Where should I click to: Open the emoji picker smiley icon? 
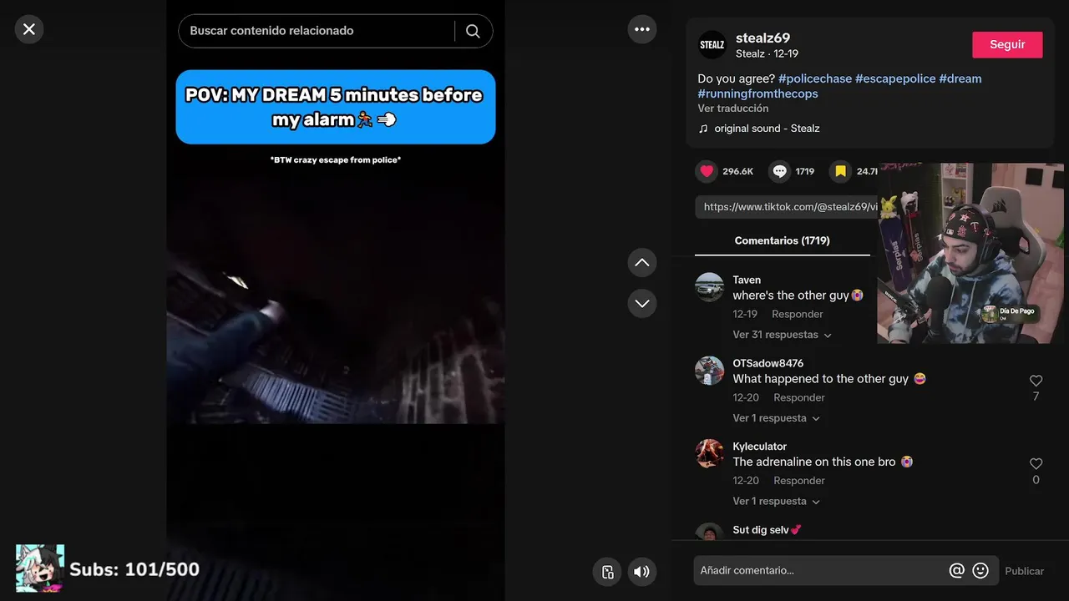pyautogui.click(x=981, y=571)
